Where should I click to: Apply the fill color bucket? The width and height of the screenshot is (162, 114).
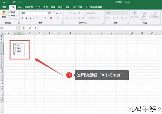click(45, 18)
